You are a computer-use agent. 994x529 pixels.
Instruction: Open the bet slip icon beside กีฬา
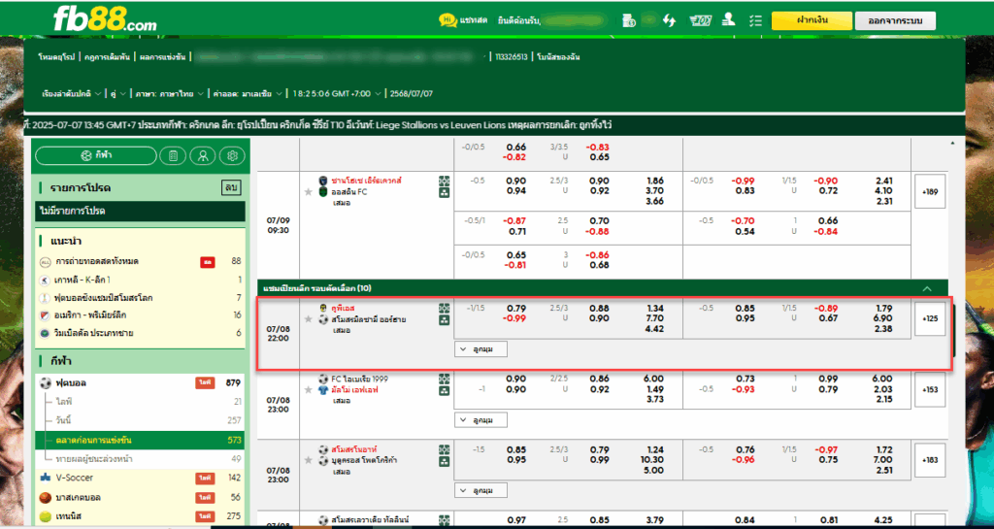point(173,156)
